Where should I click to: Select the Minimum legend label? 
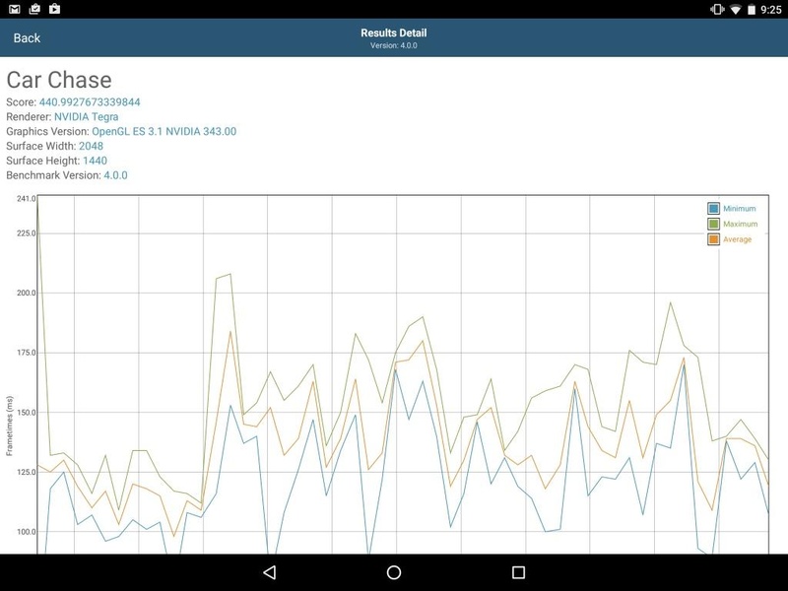(x=740, y=209)
